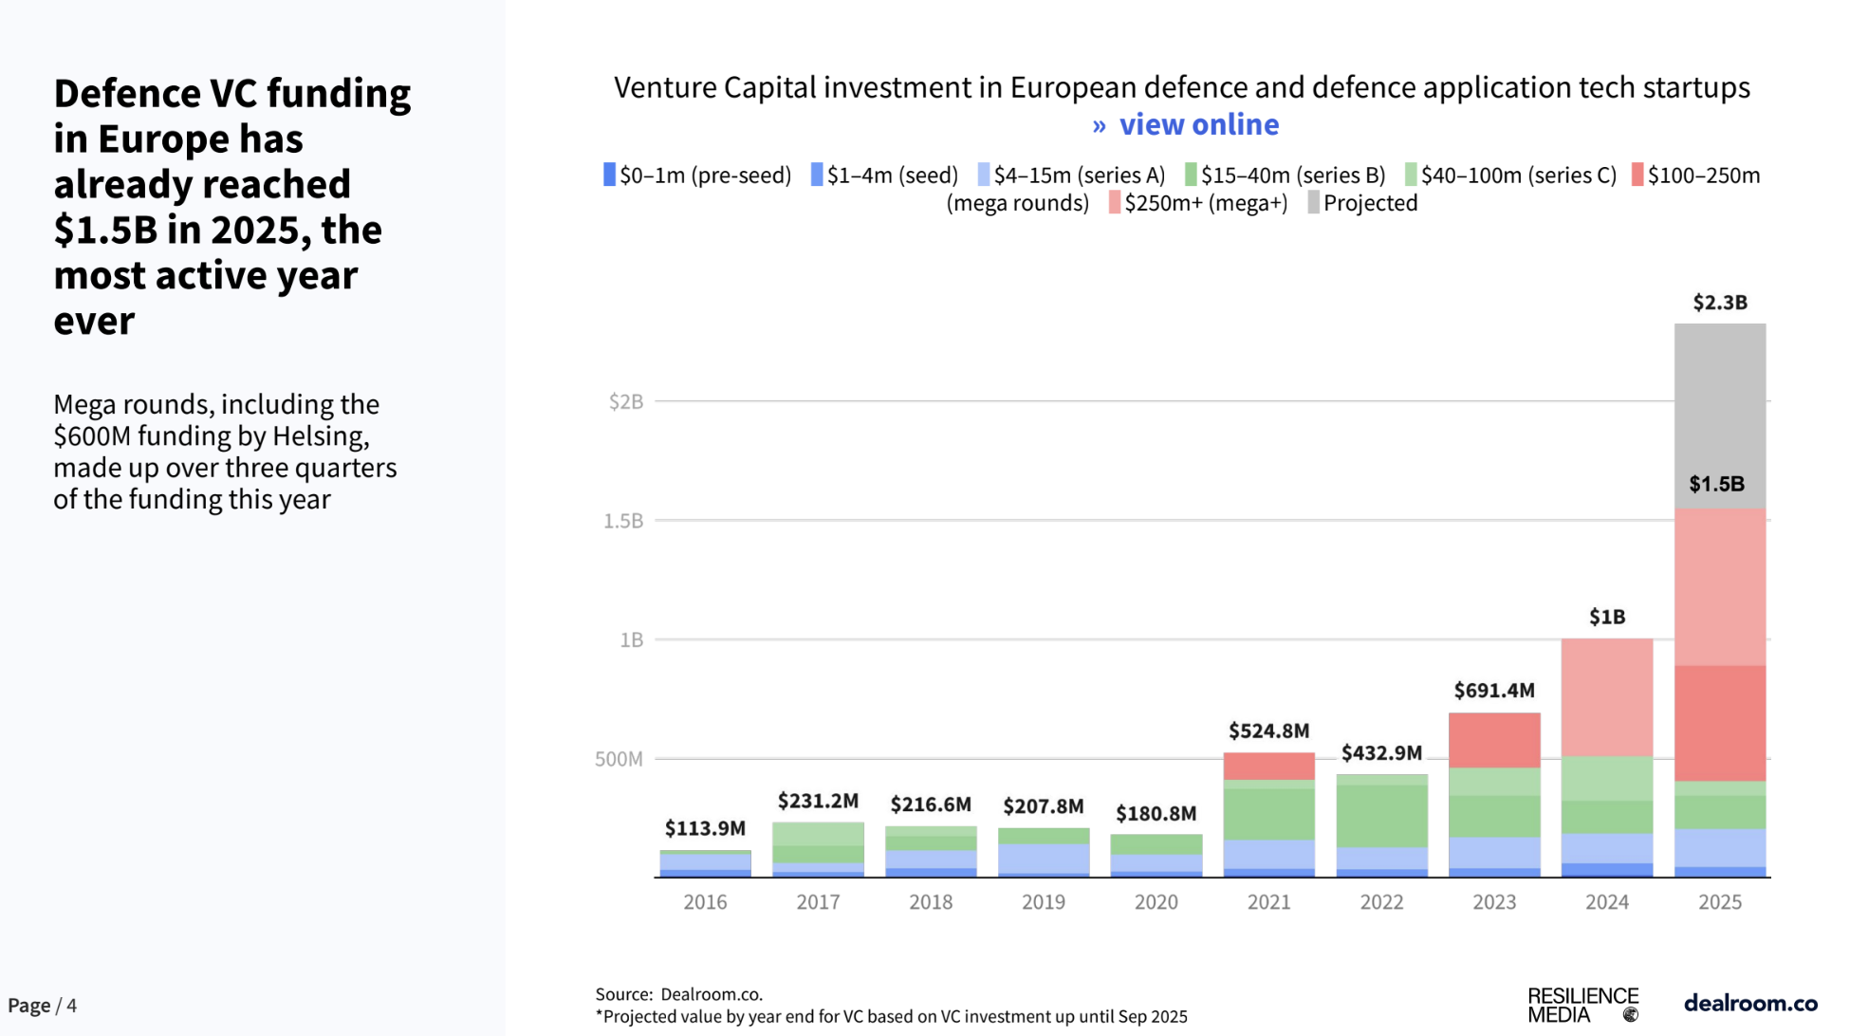The width and height of the screenshot is (1850, 1036).
Task: Click the $40–100m series C legend swatch
Action: (x=1411, y=175)
